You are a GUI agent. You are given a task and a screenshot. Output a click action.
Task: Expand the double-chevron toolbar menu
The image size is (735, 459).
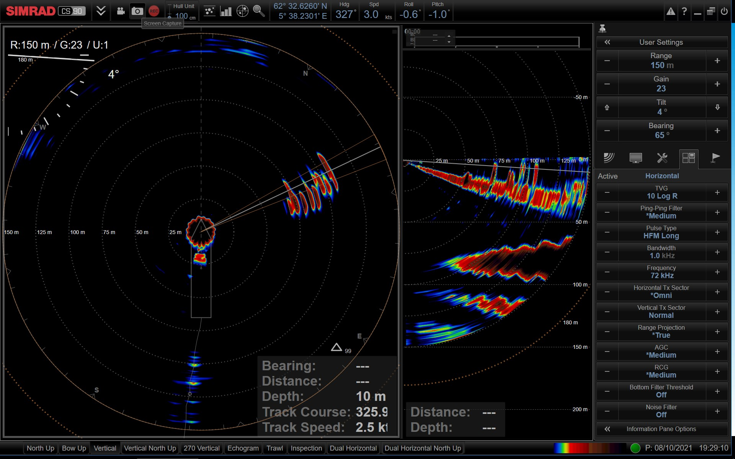(x=101, y=11)
